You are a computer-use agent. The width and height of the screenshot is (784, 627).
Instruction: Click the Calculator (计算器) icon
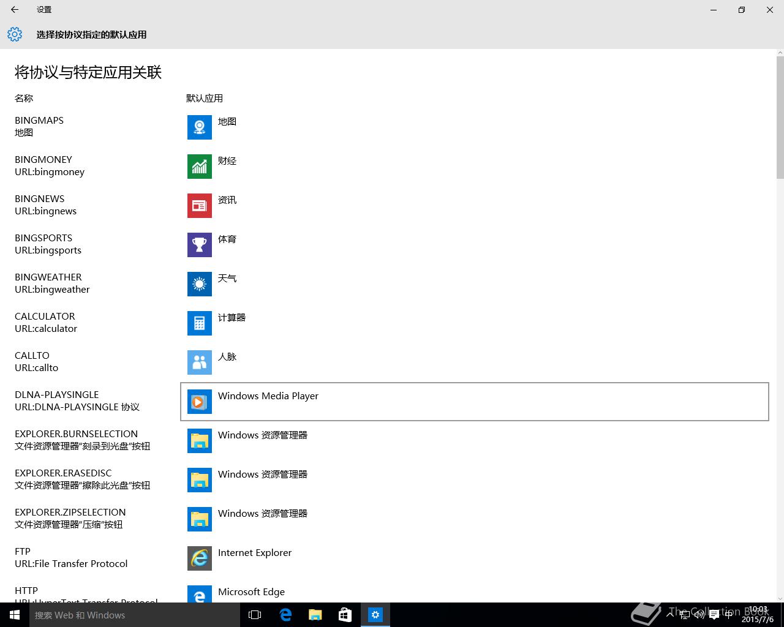click(x=200, y=323)
